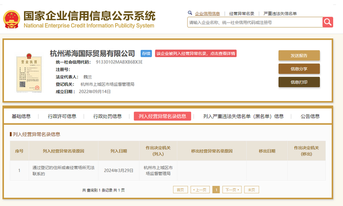Click the 移出经营异常名录原因 column header
This screenshot has width=343, height=206.
pyautogui.click(x=212, y=151)
